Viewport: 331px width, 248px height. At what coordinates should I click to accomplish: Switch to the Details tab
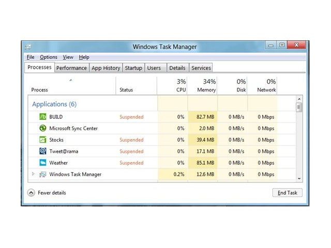click(x=177, y=68)
